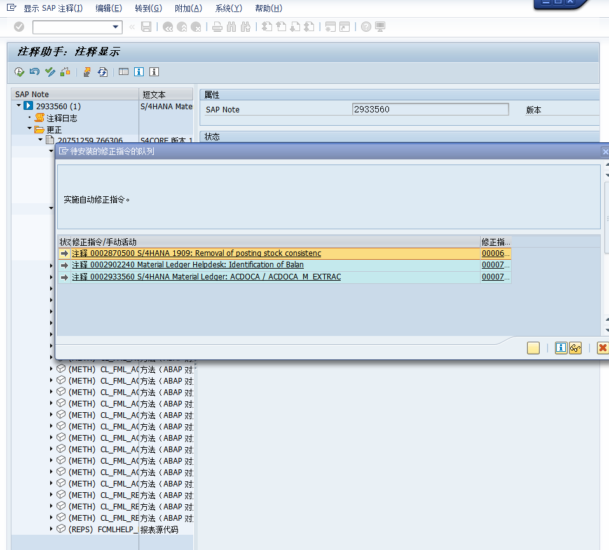Click status arrow for note 0002870500

coord(64,253)
